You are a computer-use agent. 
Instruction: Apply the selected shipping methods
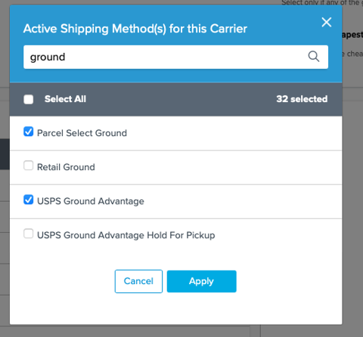[202, 281]
